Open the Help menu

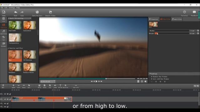(x=18, y=7)
